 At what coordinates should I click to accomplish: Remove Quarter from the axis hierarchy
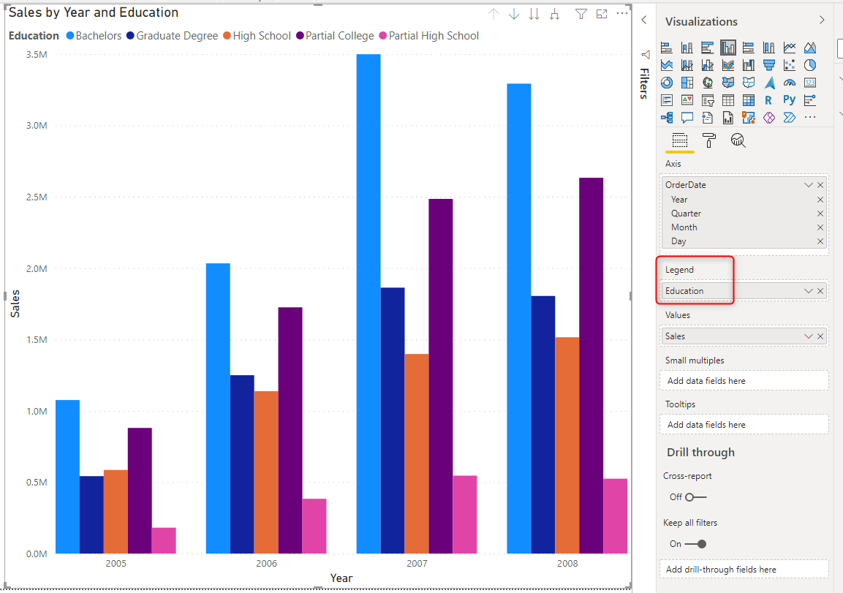[x=820, y=214]
